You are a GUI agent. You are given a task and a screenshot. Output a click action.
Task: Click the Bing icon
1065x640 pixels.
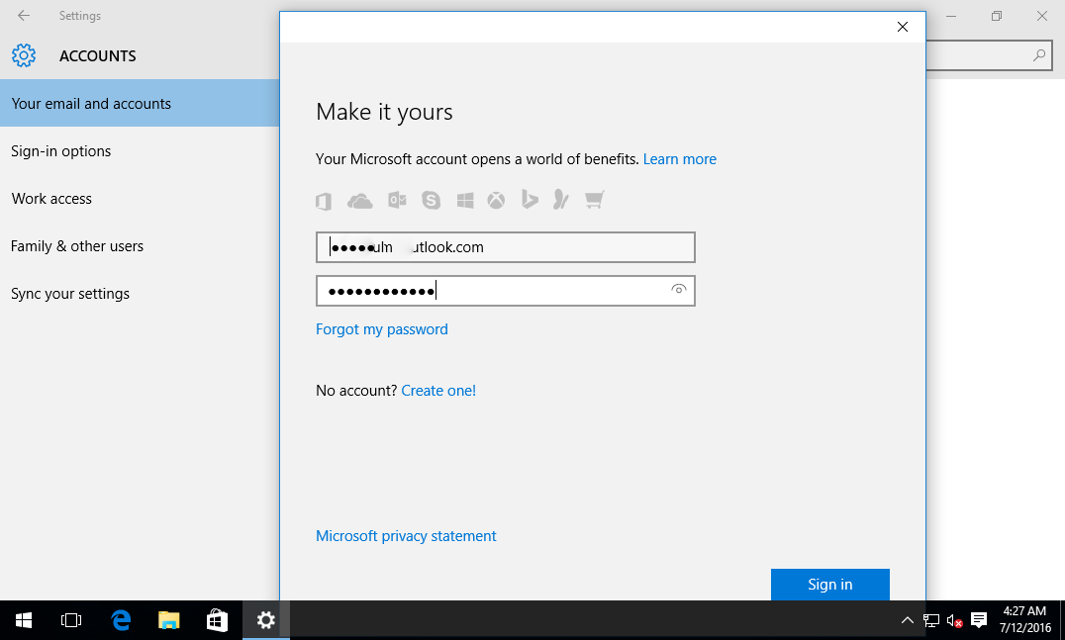click(x=530, y=199)
